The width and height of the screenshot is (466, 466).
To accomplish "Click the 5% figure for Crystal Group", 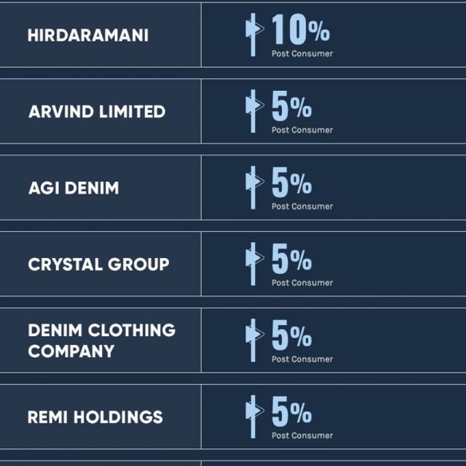I will [292, 258].
